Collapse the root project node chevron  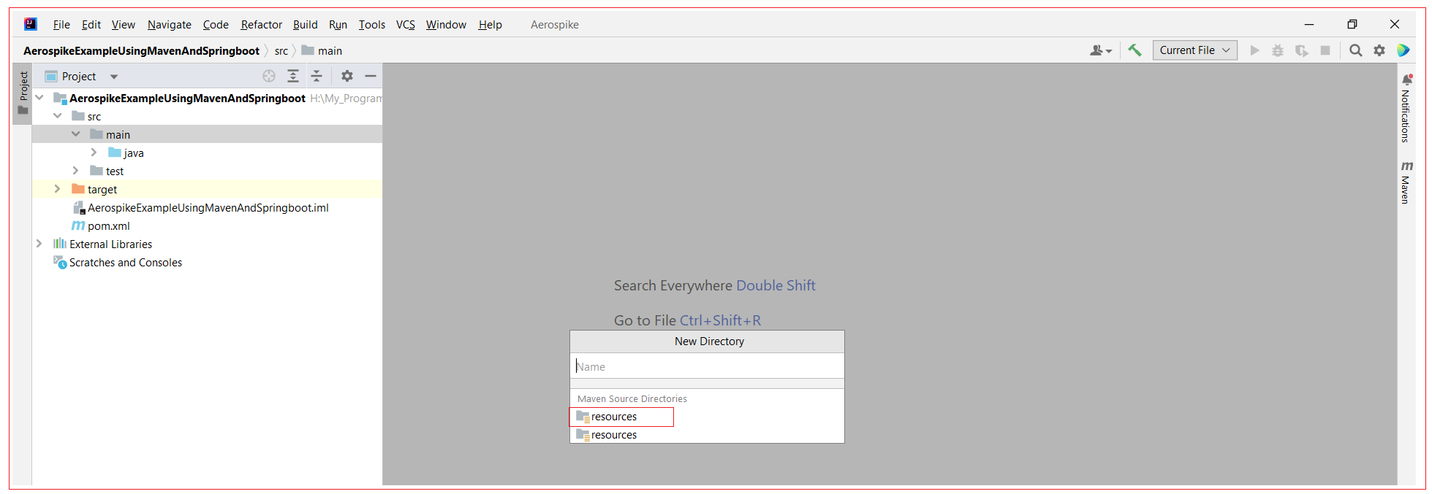tap(39, 98)
